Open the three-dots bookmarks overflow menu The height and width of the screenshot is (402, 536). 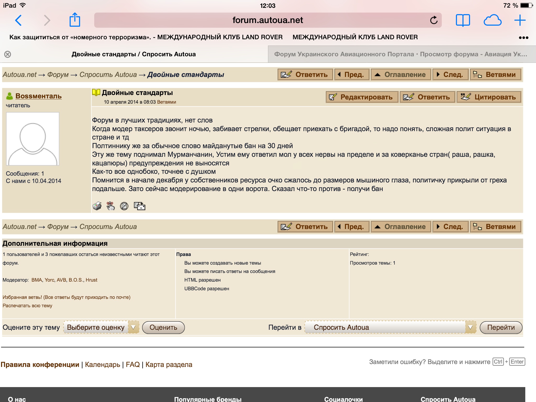click(523, 38)
